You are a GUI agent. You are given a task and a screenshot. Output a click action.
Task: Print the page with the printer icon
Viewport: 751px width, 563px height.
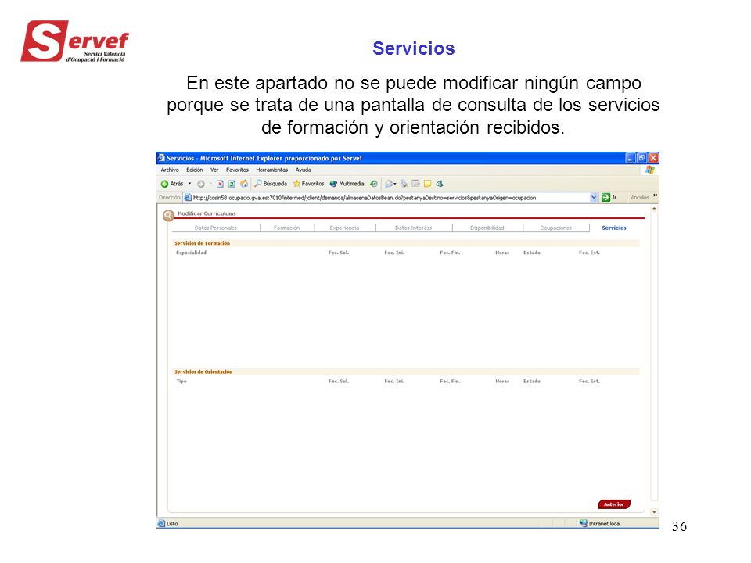click(x=404, y=184)
